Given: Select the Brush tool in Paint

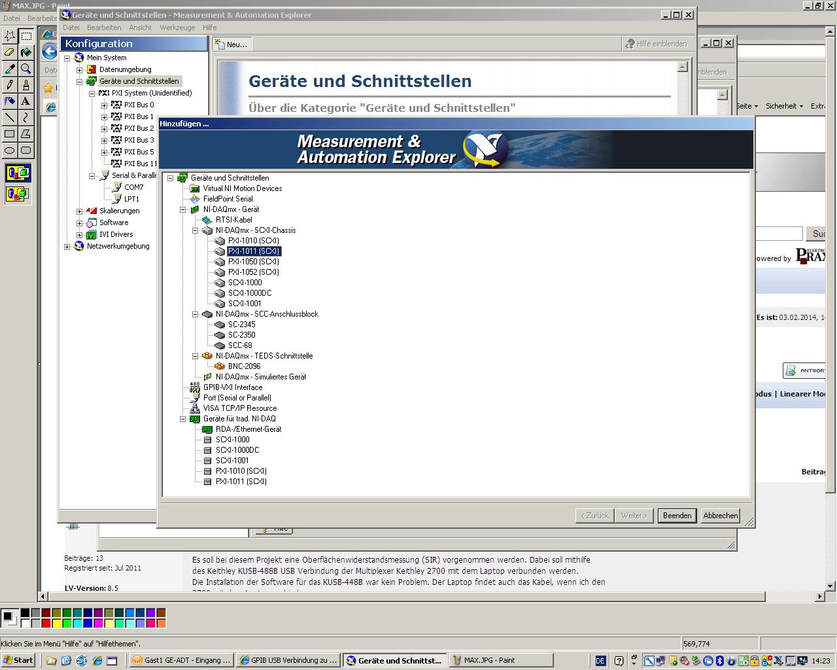Looking at the screenshot, I should click(26, 85).
